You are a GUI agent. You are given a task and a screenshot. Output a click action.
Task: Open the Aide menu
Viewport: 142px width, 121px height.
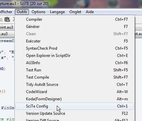click(90, 12)
